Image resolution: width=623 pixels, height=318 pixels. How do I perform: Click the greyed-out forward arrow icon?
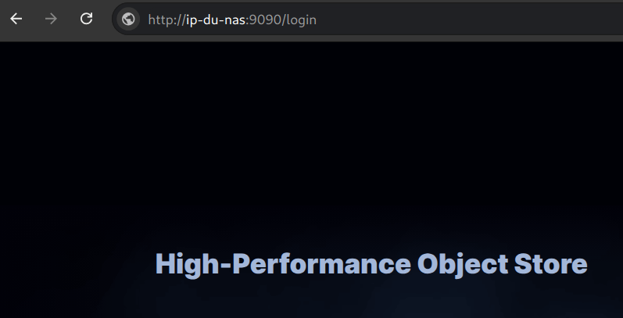(x=51, y=19)
